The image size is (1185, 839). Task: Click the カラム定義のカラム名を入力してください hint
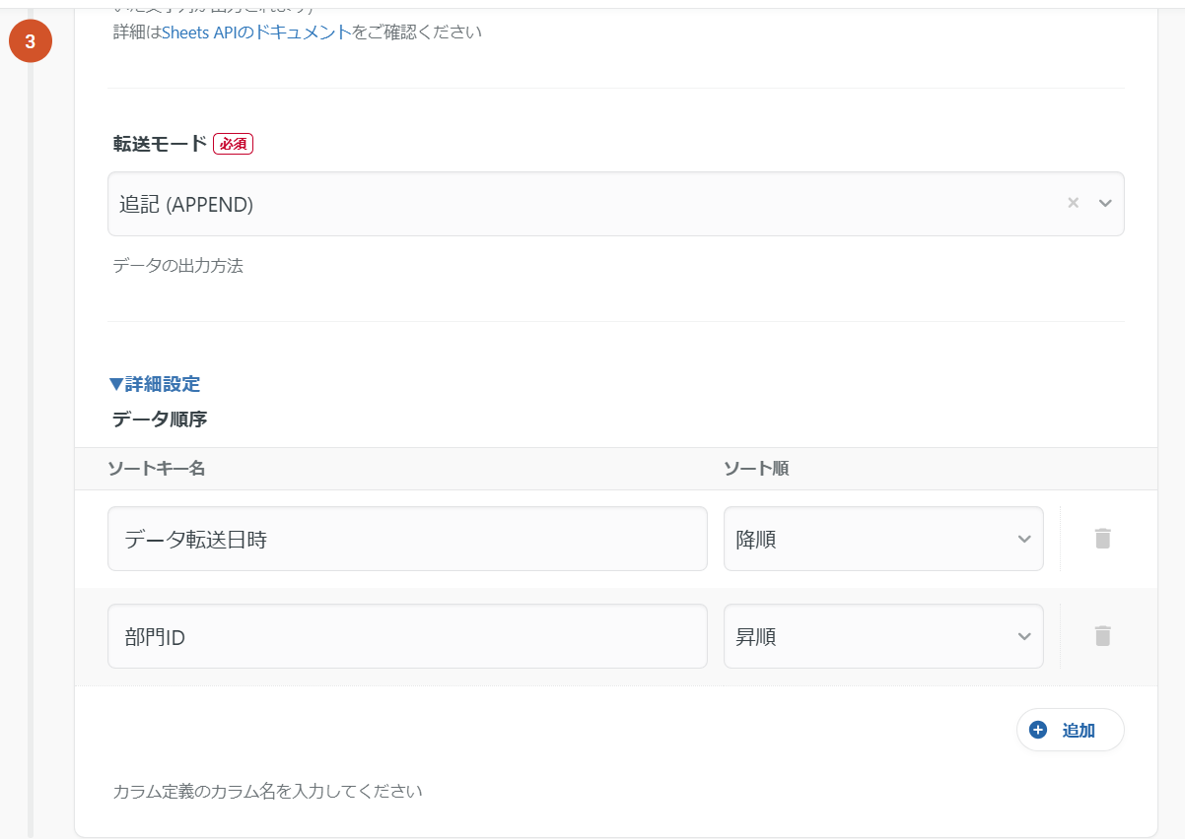(x=267, y=791)
